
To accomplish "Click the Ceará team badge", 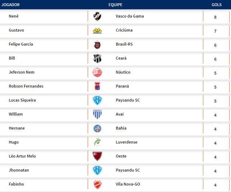I will point(97,58).
